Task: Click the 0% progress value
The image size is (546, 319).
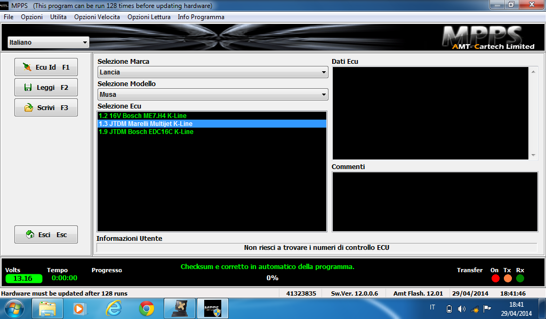Action: [x=272, y=278]
